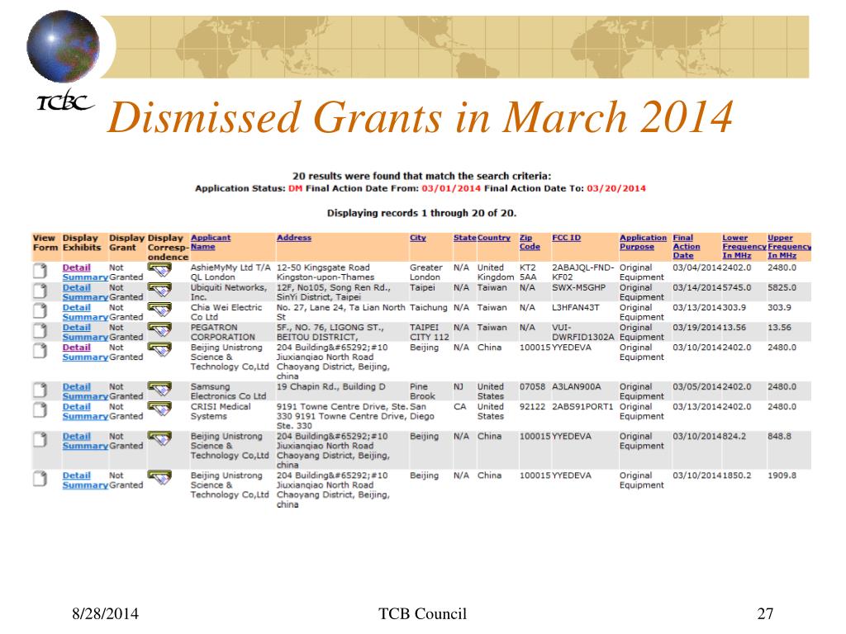Open Detail link for Beijing Unistrong 2402.0 row
This screenshot has height=634, width=846.
[77, 348]
